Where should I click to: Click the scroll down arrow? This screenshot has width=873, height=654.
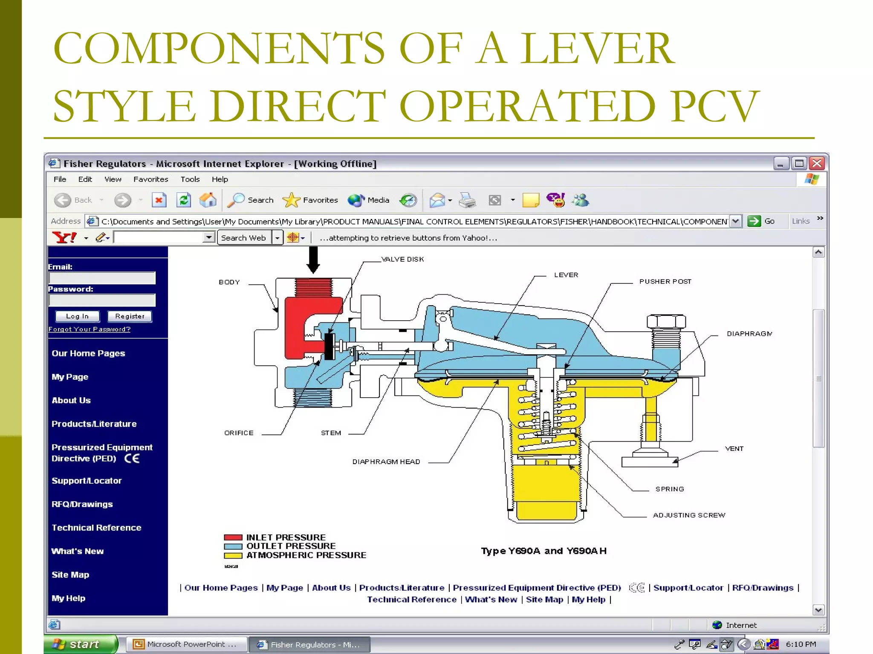click(x=818, y=610)
